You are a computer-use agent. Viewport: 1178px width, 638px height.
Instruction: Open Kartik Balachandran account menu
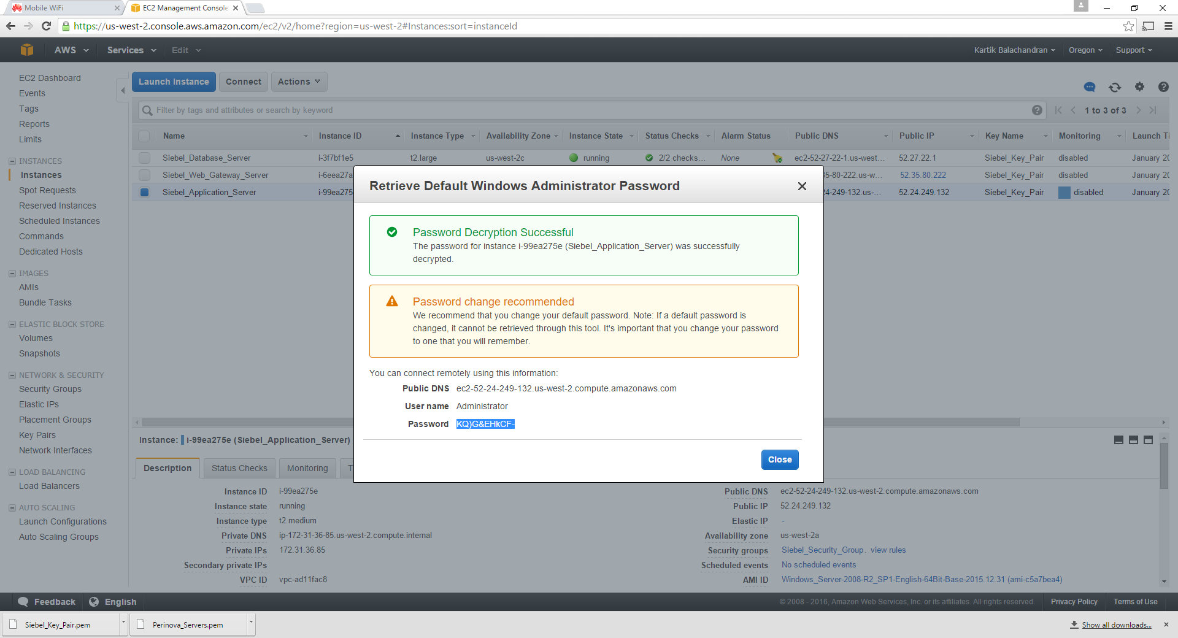point(1014,50)
